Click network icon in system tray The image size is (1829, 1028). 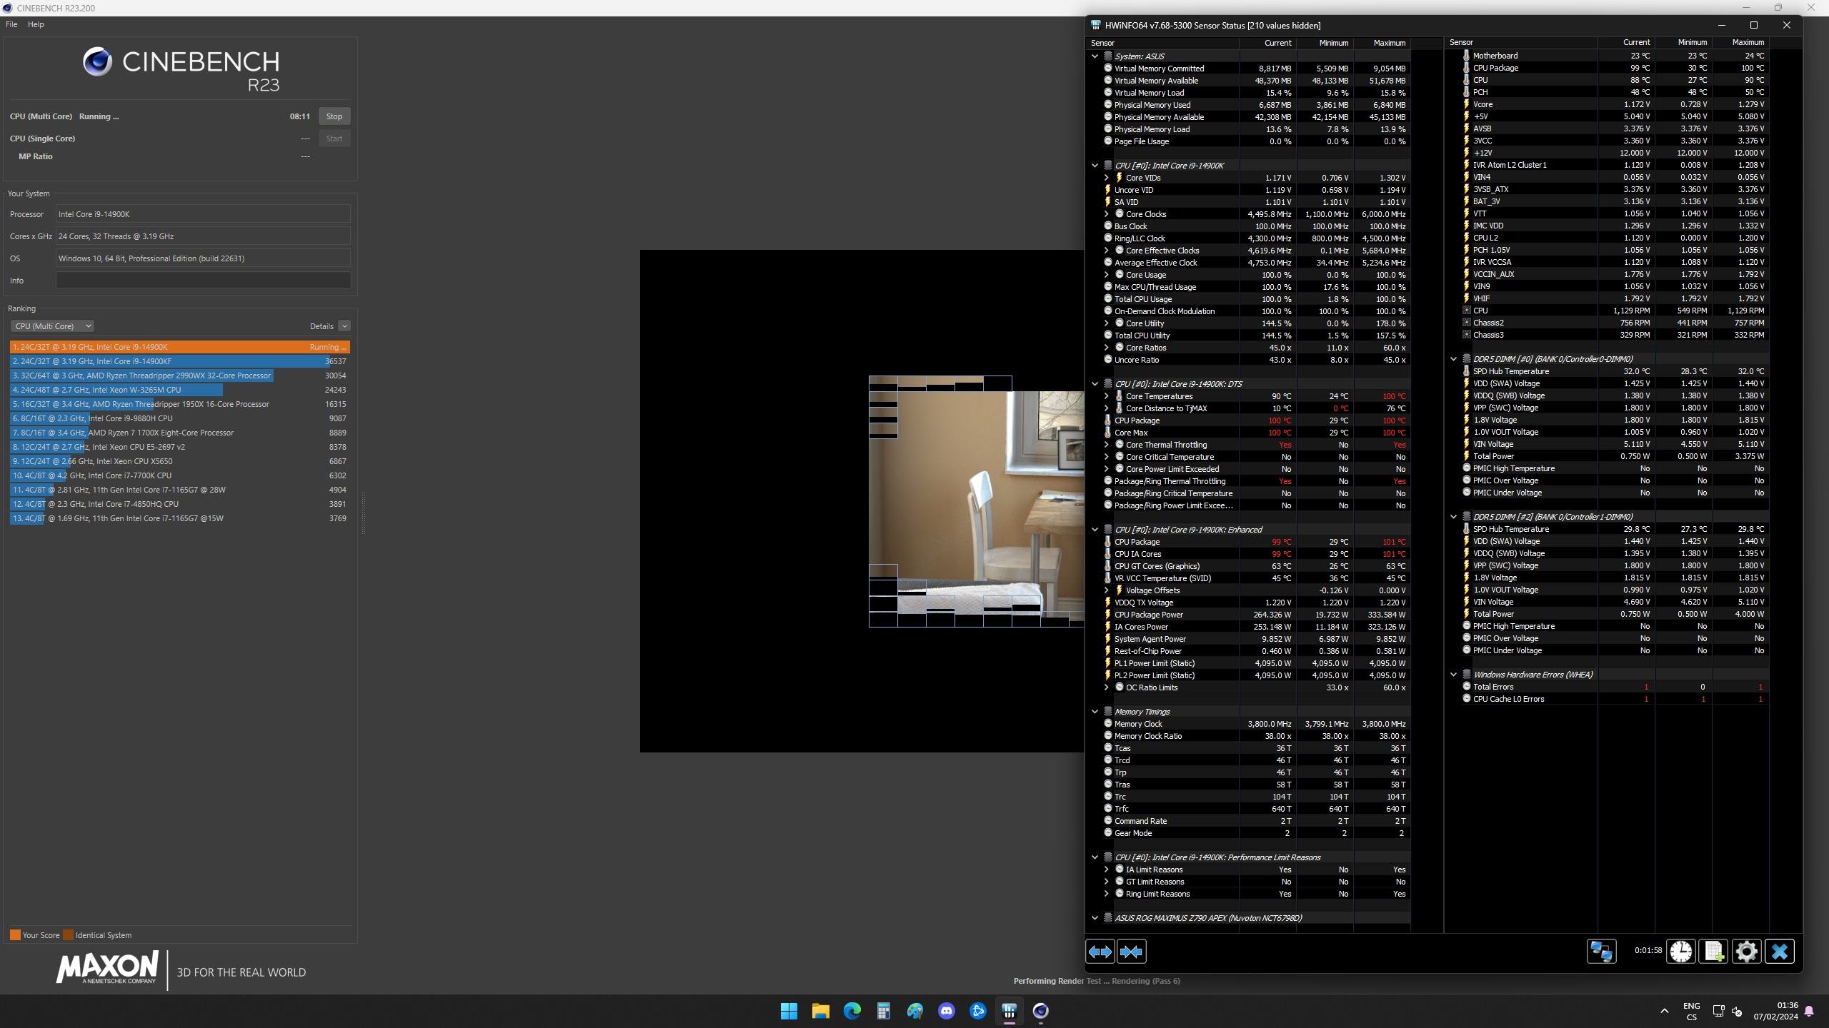(x=1718, y=1011)
